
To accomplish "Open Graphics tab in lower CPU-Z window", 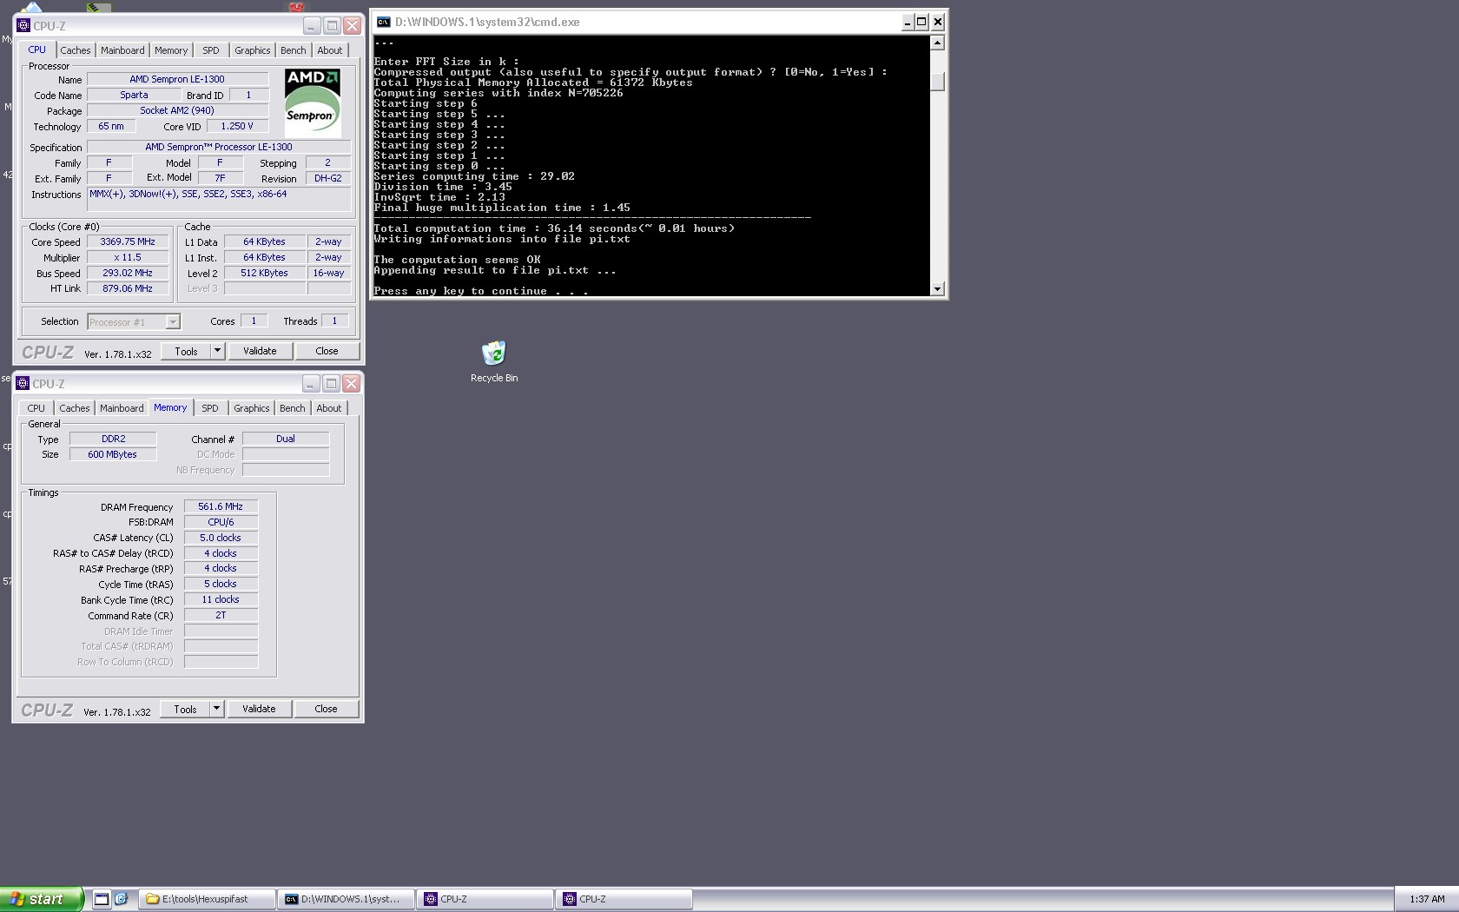I will 252,408.
